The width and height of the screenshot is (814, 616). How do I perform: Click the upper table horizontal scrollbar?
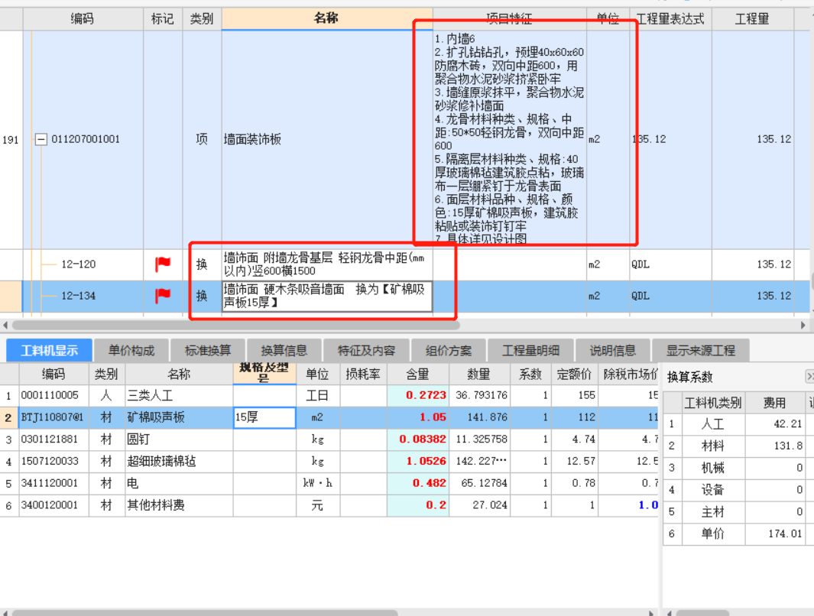pyautogui.click(x=229, y=326)
